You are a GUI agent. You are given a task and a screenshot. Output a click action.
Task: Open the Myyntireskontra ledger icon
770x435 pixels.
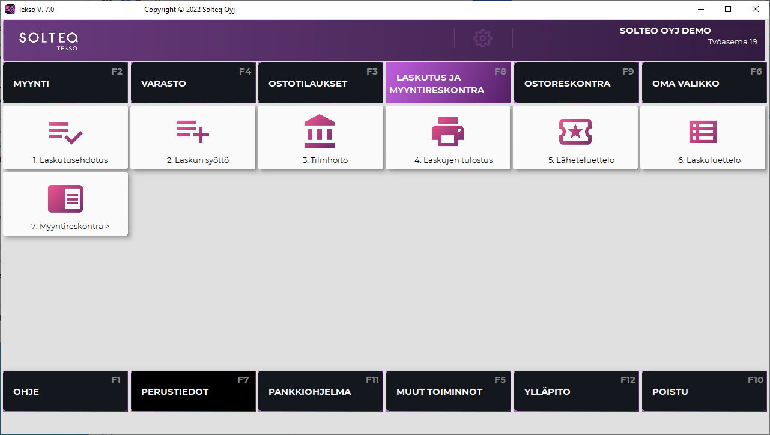(x=65, y=199)
